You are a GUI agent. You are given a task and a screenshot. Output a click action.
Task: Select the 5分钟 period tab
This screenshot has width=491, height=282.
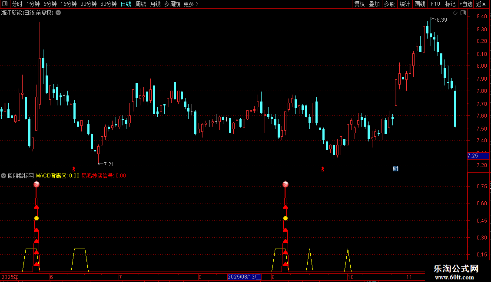pos(50,4)
